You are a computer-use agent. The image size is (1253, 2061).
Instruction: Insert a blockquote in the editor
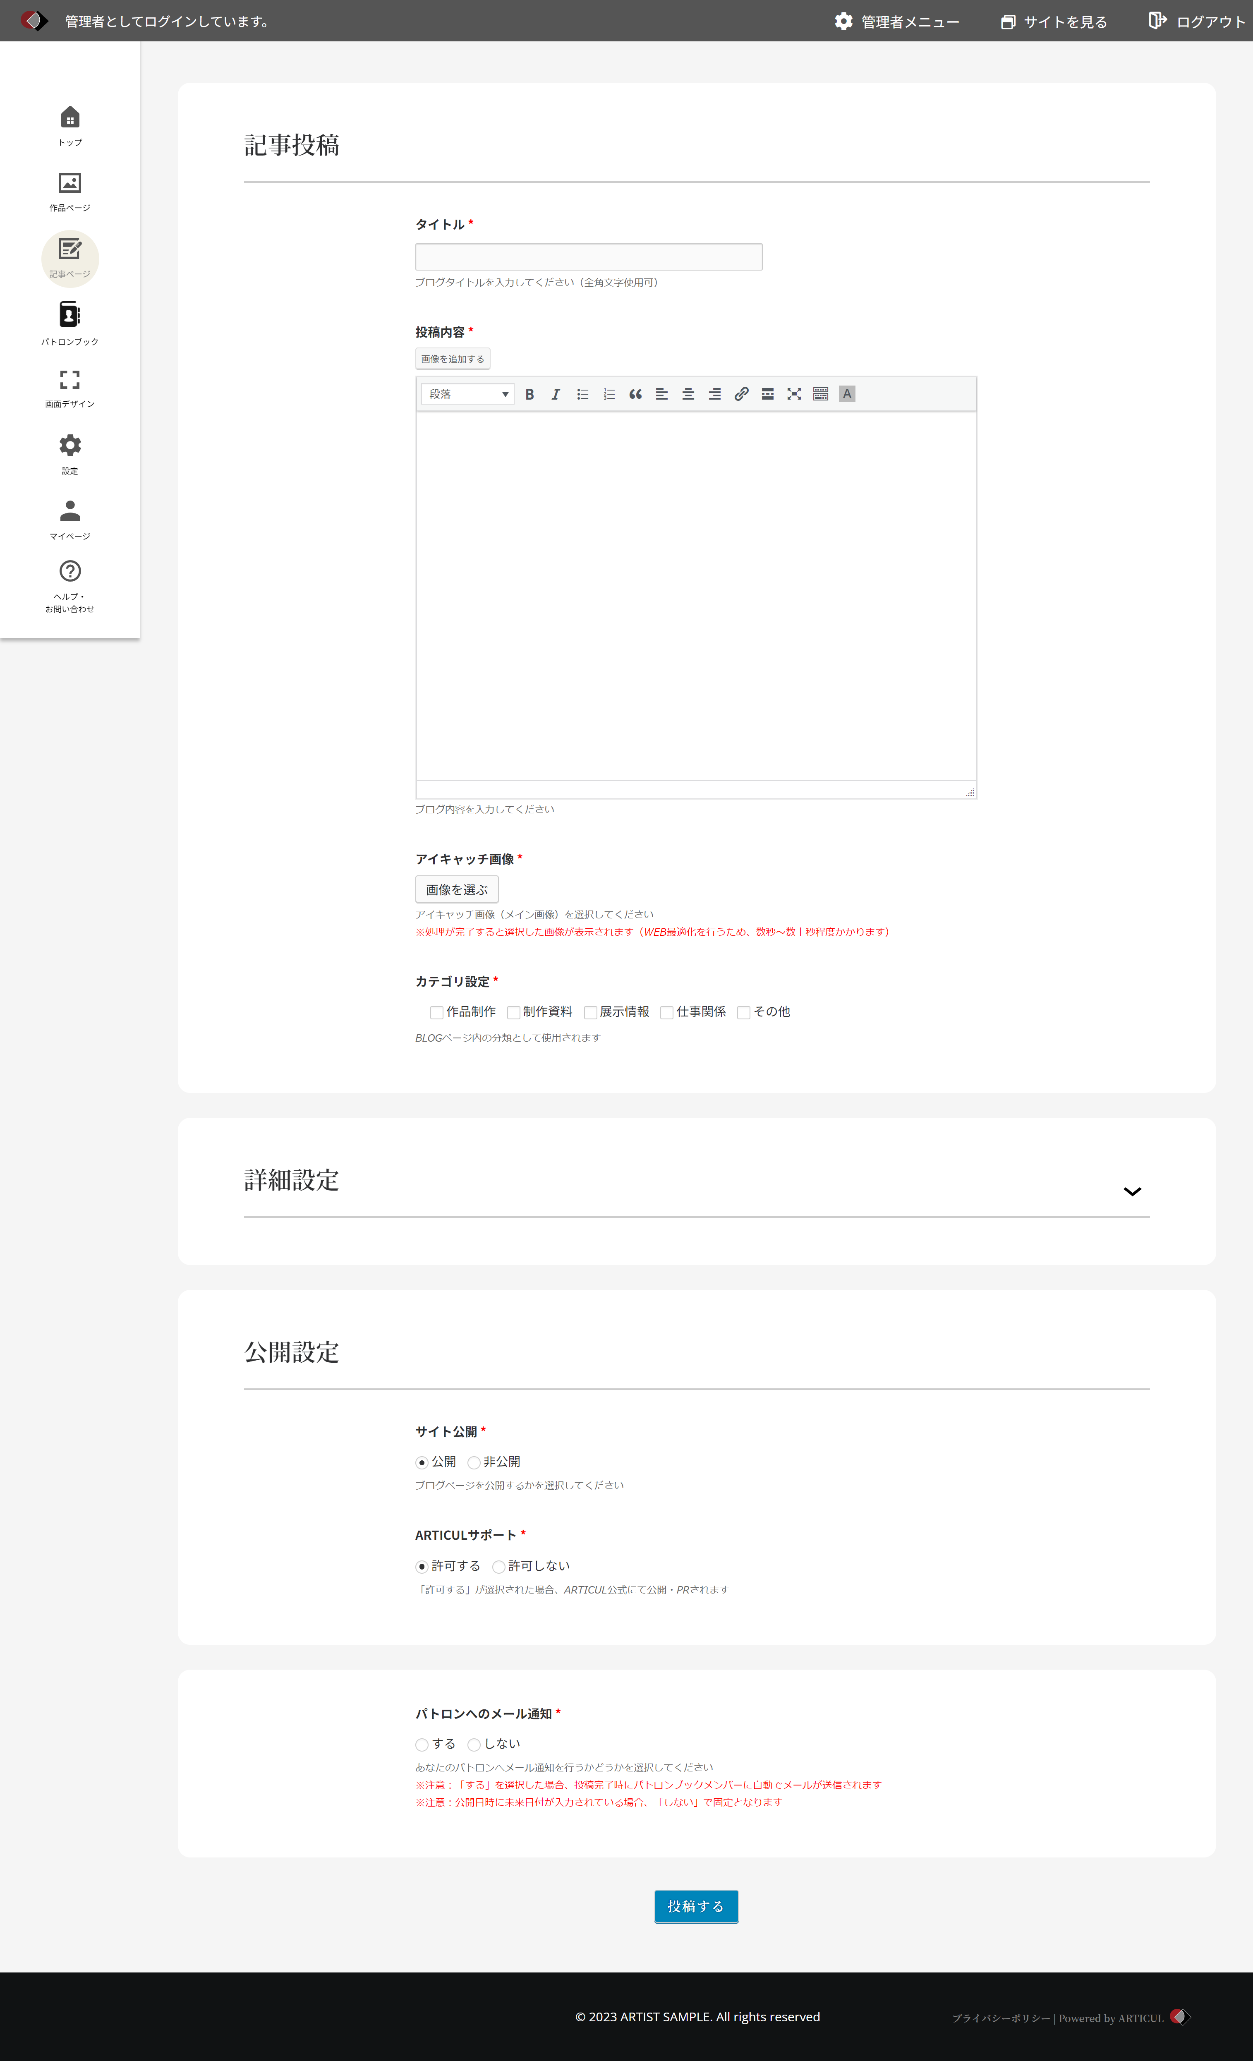636,394
